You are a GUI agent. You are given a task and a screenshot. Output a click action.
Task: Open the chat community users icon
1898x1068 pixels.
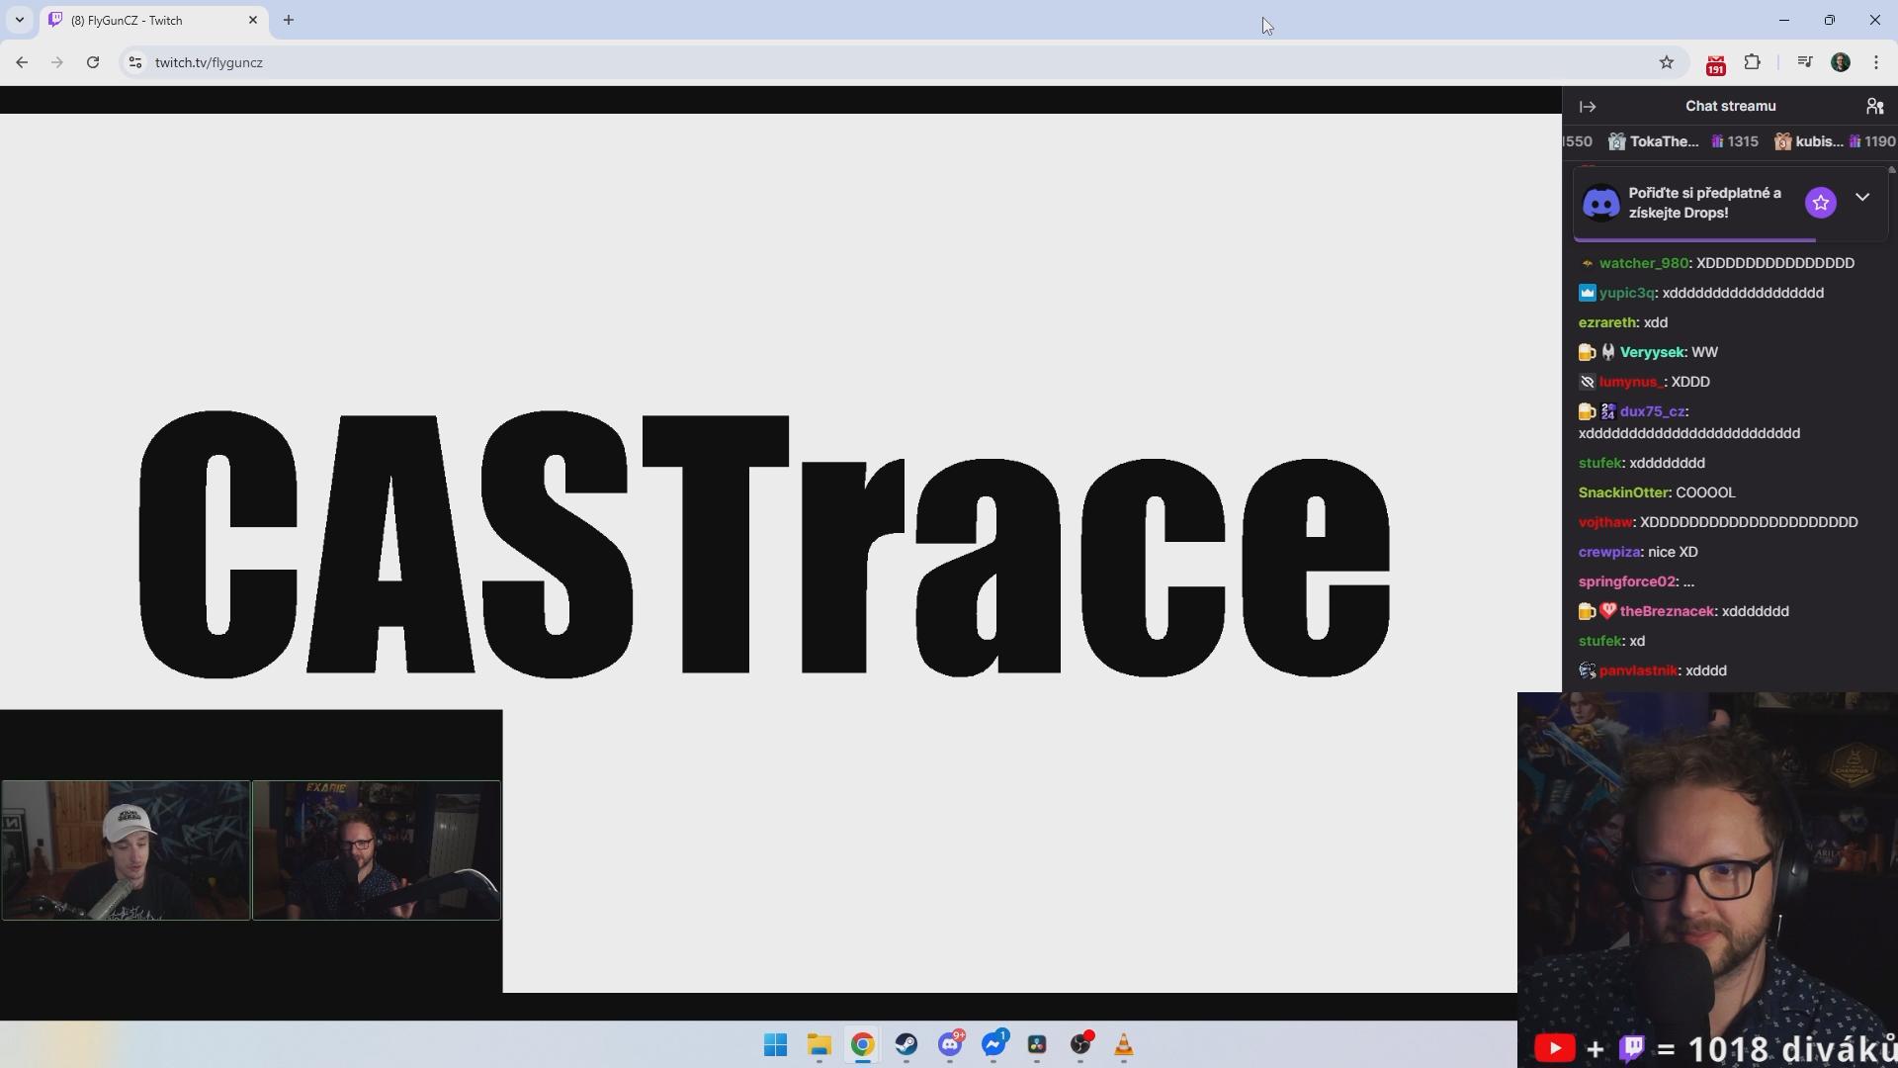(x=1874, y=106)
